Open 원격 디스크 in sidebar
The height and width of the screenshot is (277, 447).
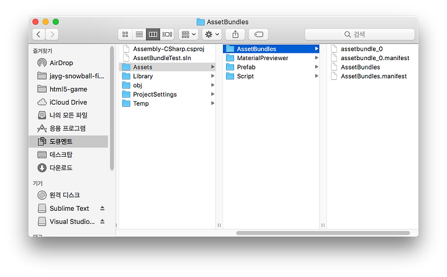coord(68,195)
